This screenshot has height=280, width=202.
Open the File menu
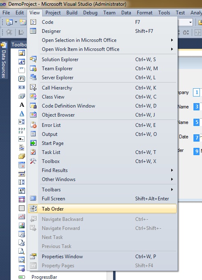[6, 13]
